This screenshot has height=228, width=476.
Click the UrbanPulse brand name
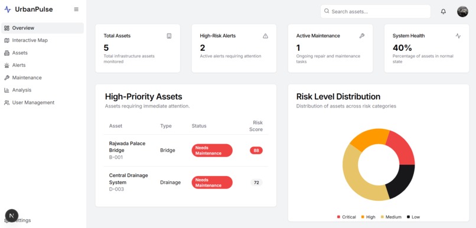point(34,9)
